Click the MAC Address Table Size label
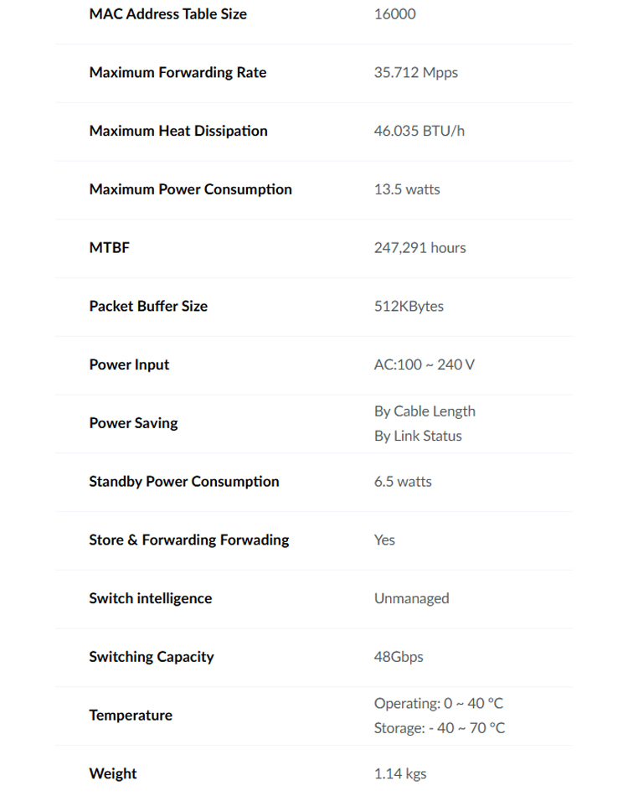This screenshot has width=628, height=796. click(167, 14)
